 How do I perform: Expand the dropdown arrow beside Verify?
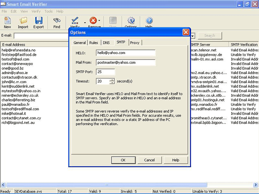pos(85,22)
